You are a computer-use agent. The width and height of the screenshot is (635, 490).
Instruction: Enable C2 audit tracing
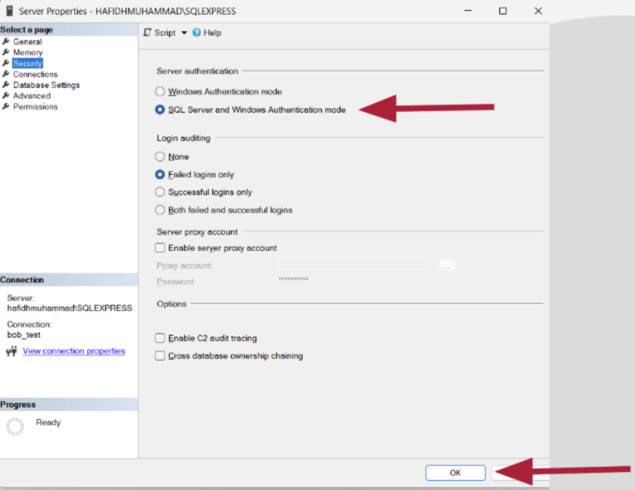click(x=160, y=338)
